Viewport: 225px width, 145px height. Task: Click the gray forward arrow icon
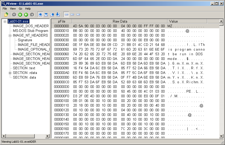32,15
